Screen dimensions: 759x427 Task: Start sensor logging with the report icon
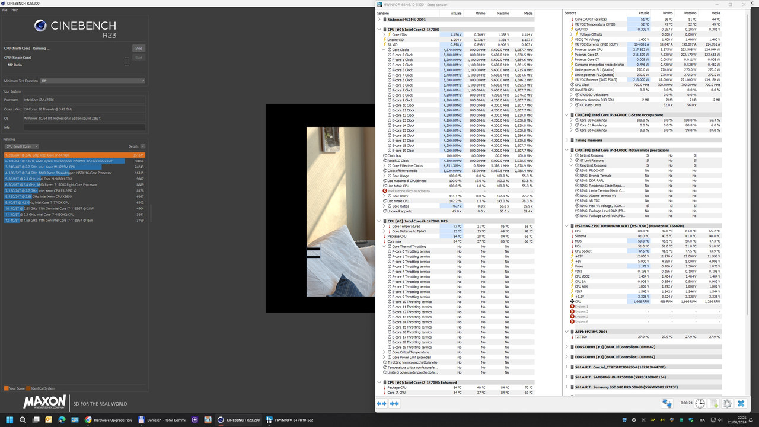[x=714, y=403]
